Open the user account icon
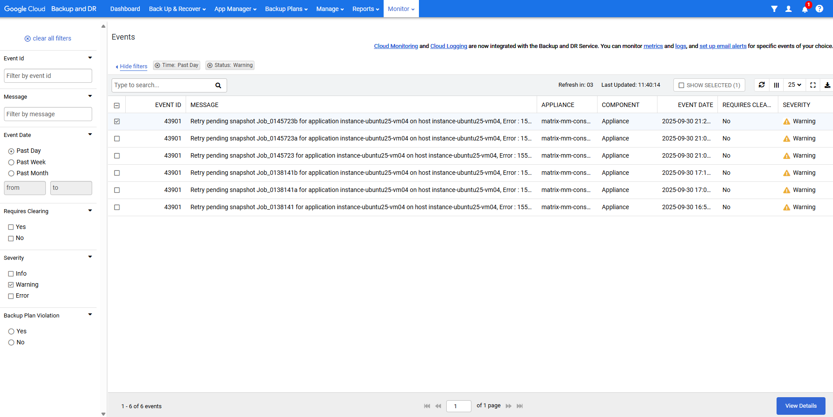833x417 pixels. coord(788,9)
